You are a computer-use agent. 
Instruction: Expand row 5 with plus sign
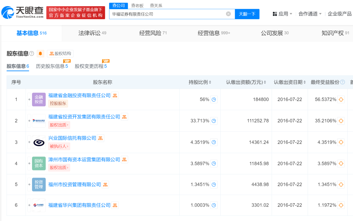tap(29, 184)
